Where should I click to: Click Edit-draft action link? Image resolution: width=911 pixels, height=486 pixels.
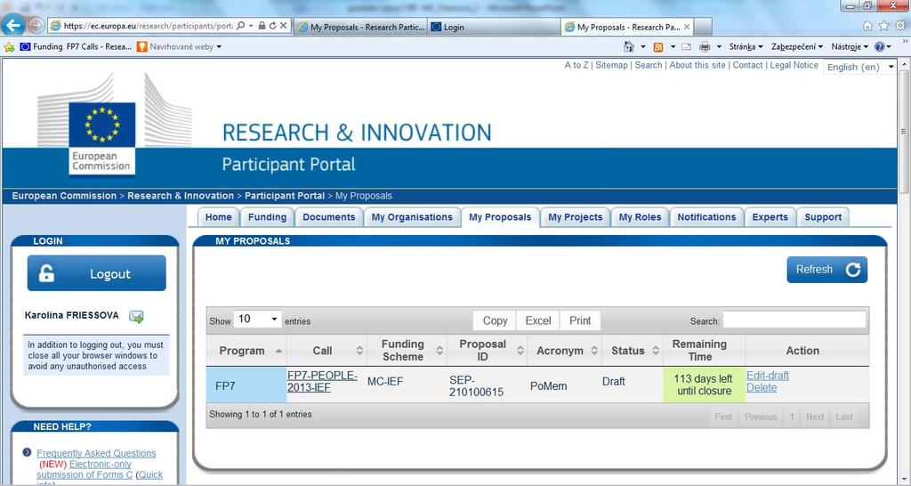768,376
